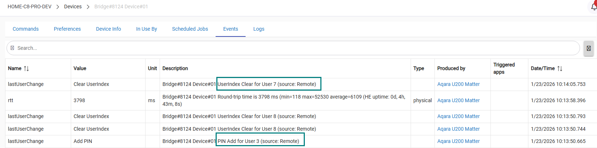Click the icon button right of search bar
This screenshot has height=148, width=597.
589,48
